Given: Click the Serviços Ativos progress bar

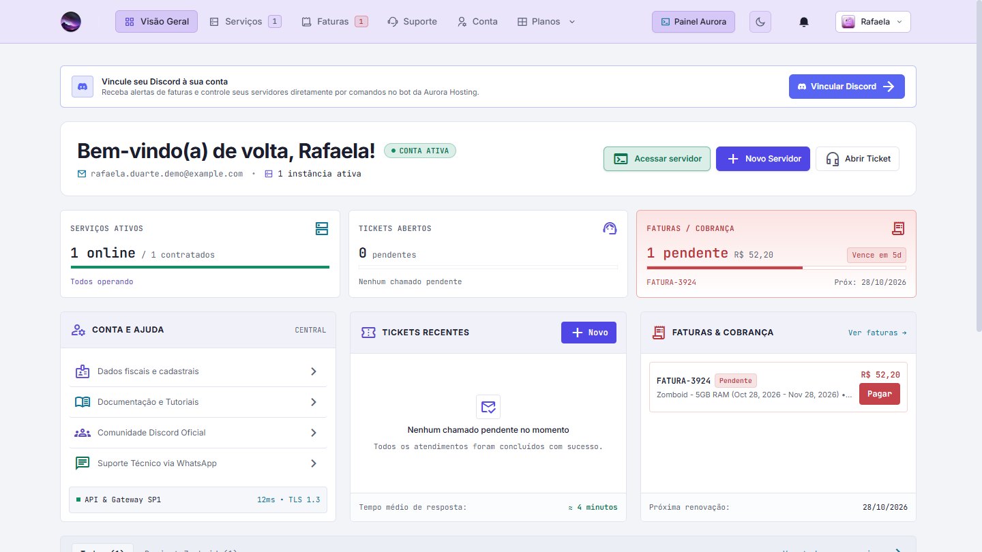Looking at the screenshot, I should point(200,267).
